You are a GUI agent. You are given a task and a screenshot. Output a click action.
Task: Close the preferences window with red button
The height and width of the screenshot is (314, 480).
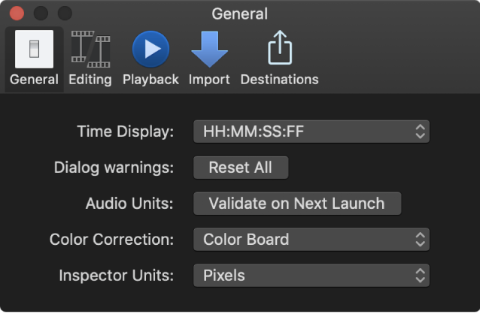17,14
